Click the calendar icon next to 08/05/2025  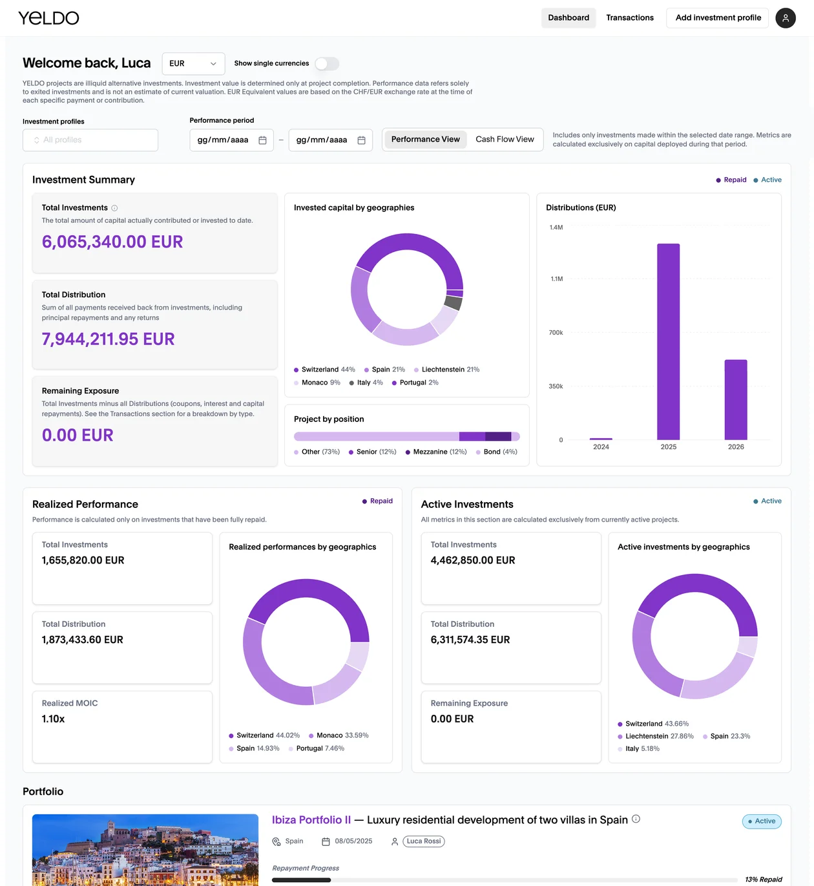coord(326,841)
